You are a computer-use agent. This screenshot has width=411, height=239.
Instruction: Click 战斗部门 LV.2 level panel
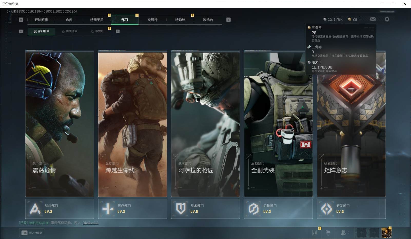pos(60,209)
